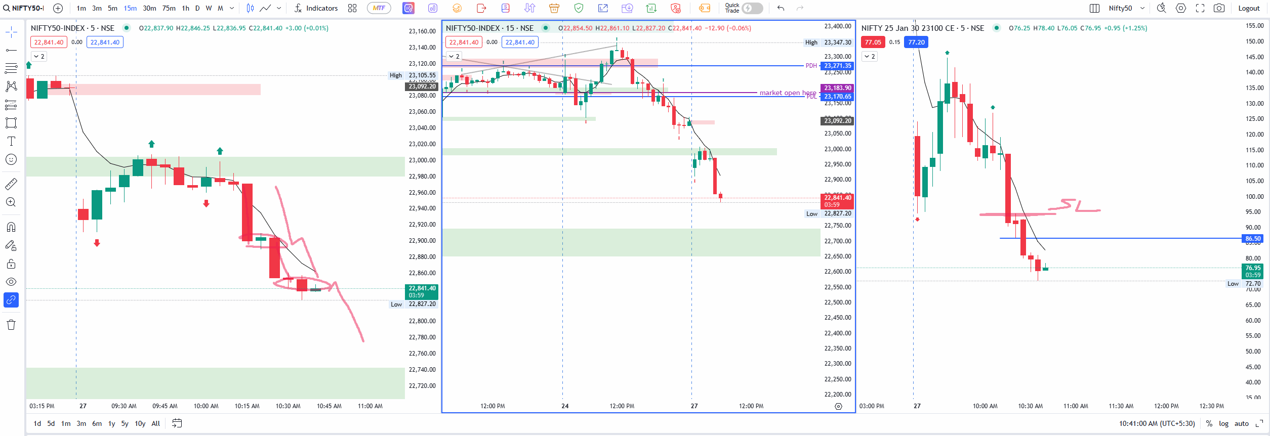Toggle auto scale option
Viewport: 1270px width, 436px height.
pos(1242,424)
